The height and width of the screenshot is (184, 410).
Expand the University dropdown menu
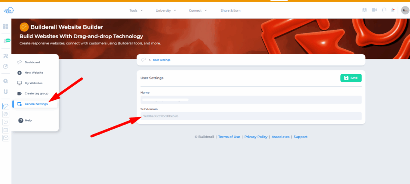click(x=165, y=10)
